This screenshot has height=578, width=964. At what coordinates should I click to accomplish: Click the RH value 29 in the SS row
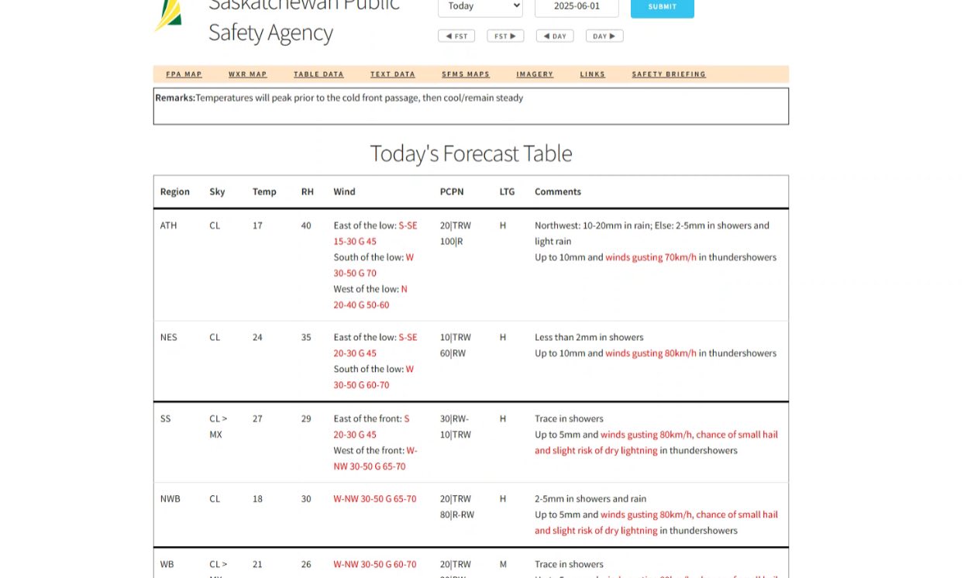(306, 418)
